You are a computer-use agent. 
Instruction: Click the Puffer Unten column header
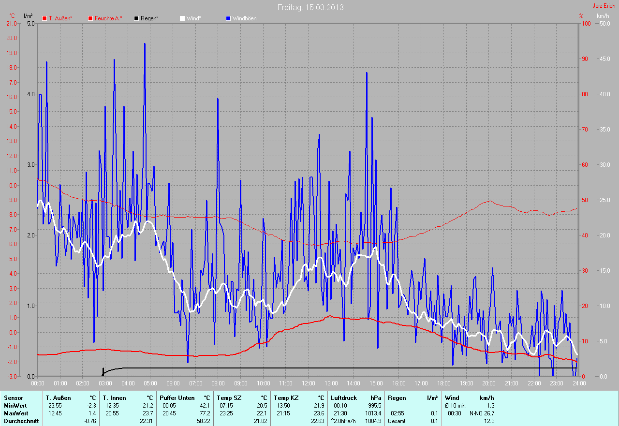coord(177,398)
